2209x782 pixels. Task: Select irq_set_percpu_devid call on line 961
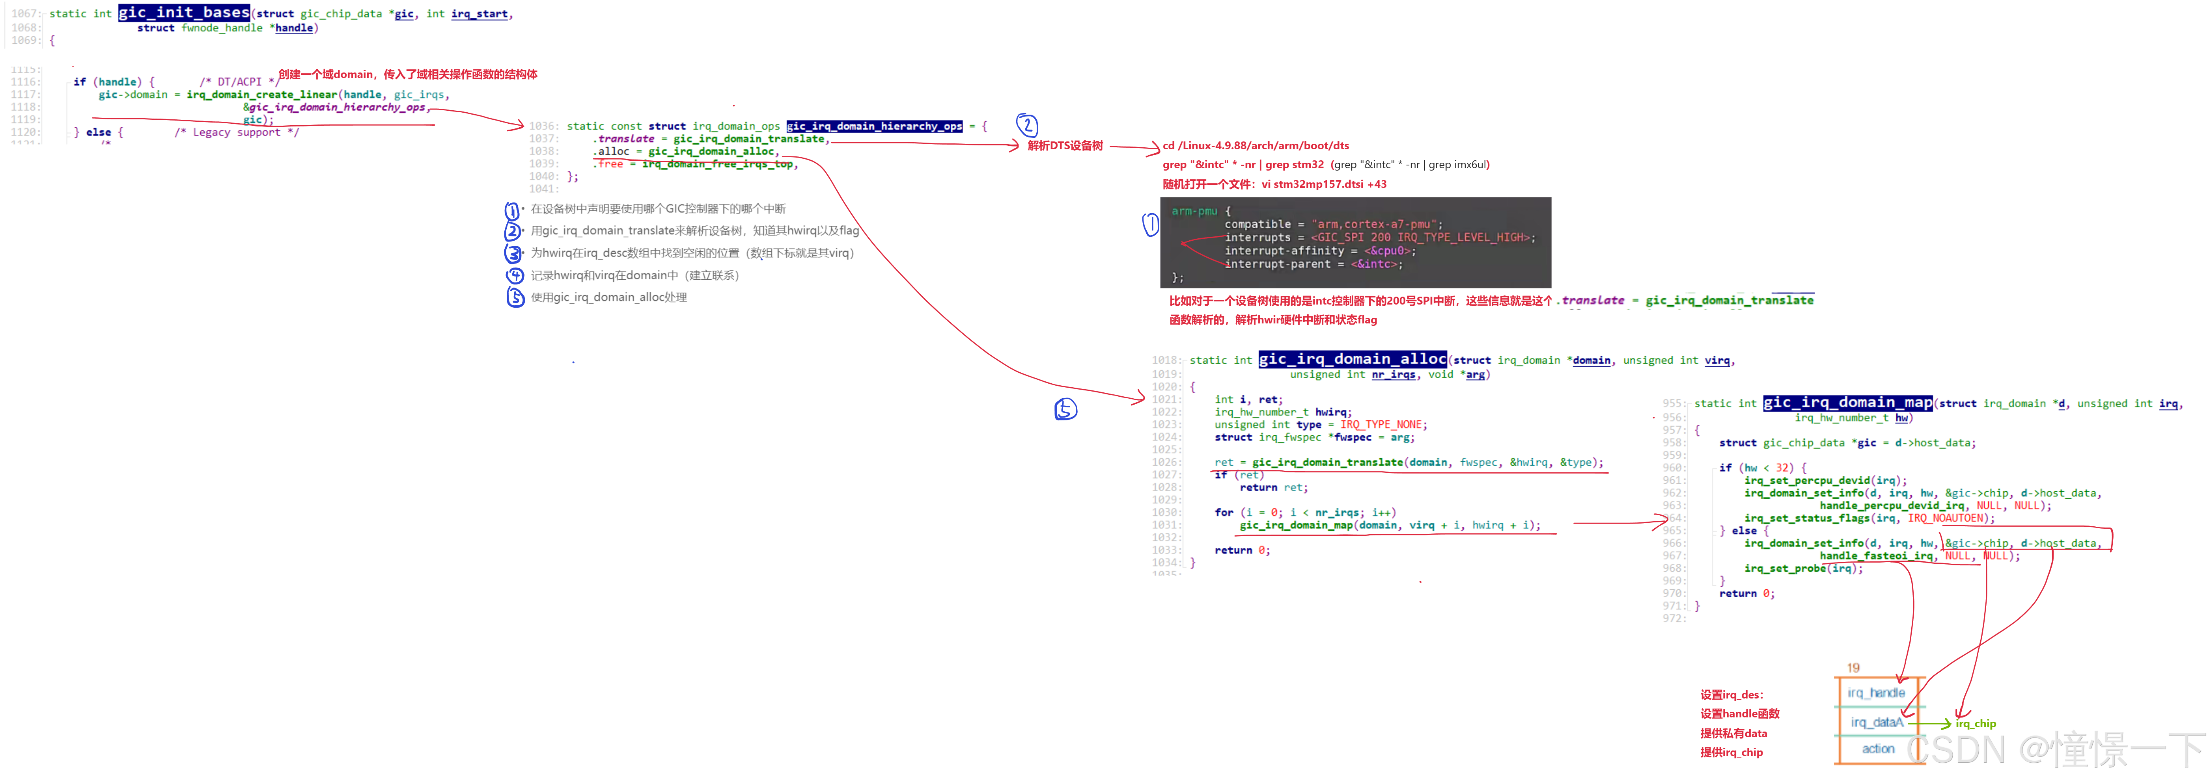(x=1806, y=481)
